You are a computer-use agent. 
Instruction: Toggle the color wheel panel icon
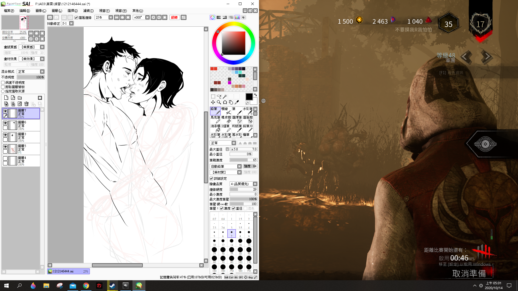[x=213, y=18]
